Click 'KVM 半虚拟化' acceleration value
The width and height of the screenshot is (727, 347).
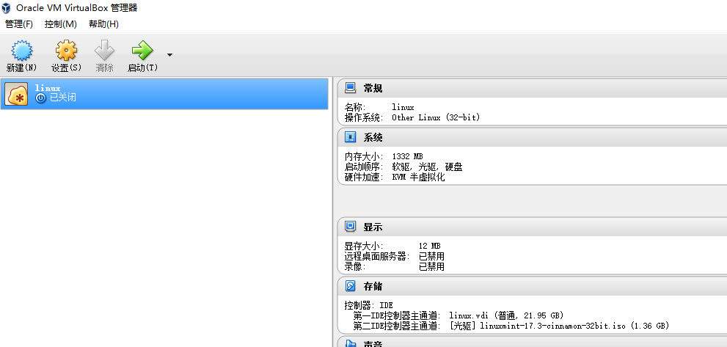point(418,177)
